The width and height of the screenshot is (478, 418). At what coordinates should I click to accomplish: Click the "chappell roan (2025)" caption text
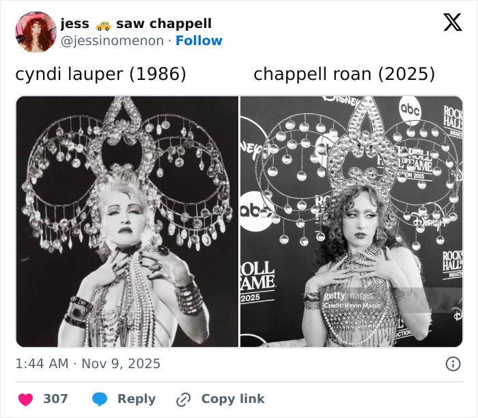[x=344, y=74]
